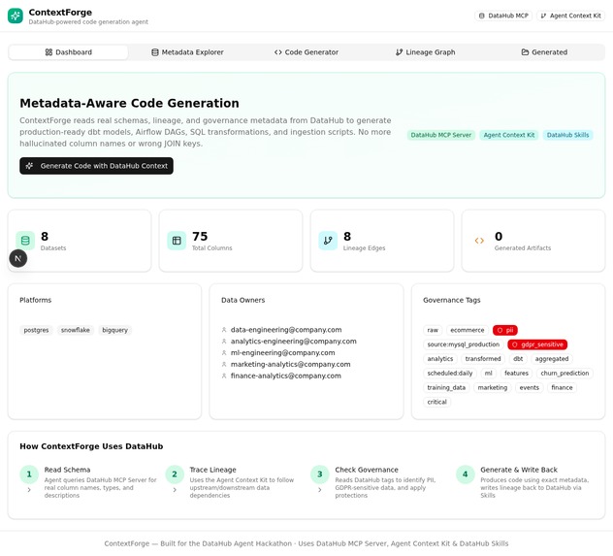The image size is (613, 556).
Task: Click Generate Code with DataHub Context button
Action: point(97,166)
